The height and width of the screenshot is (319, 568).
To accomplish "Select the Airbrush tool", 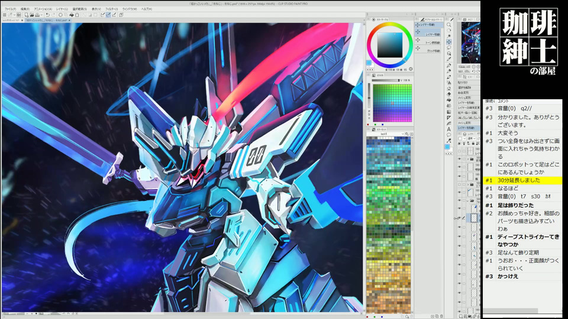I will coord(449,83).
